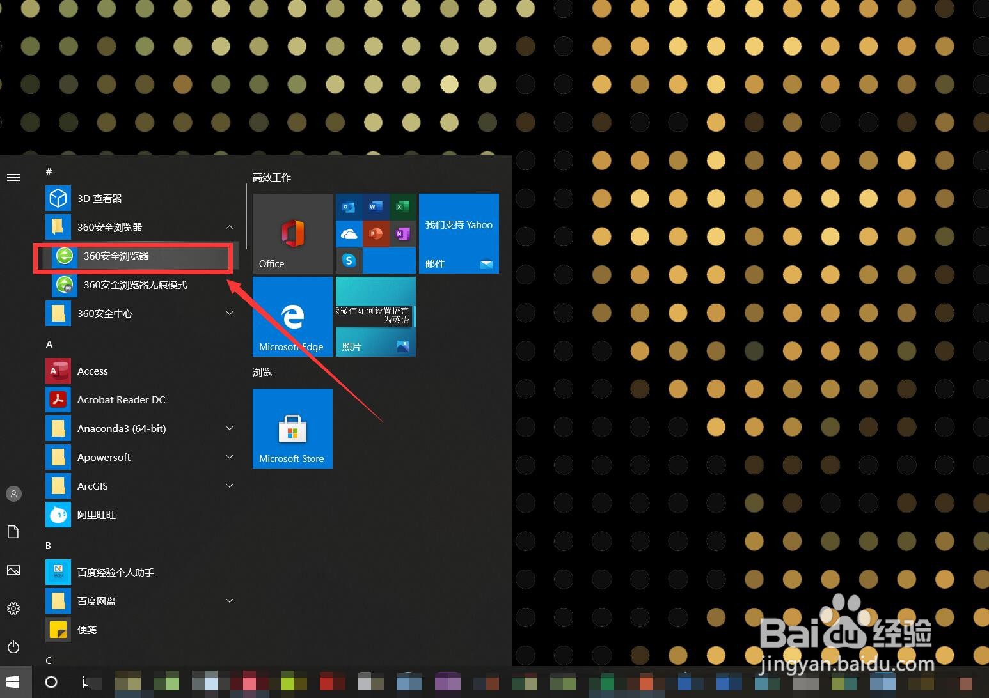Expand the 百度网盘 folder chevron
Image resolution: width=989 pixels, height=698 pixels.
[x=230, y=601]
